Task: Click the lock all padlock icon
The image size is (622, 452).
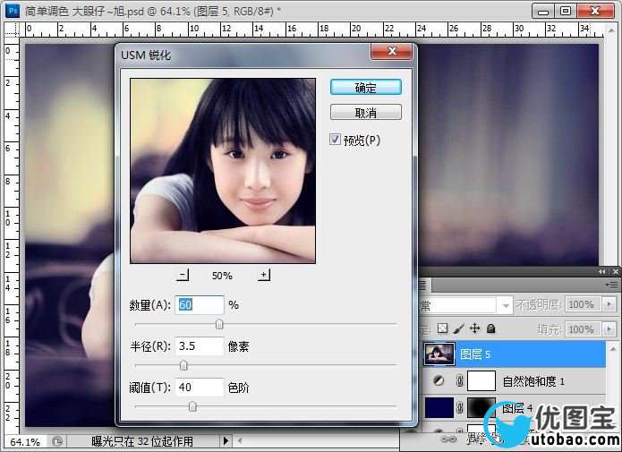Action: click(490, 328)
